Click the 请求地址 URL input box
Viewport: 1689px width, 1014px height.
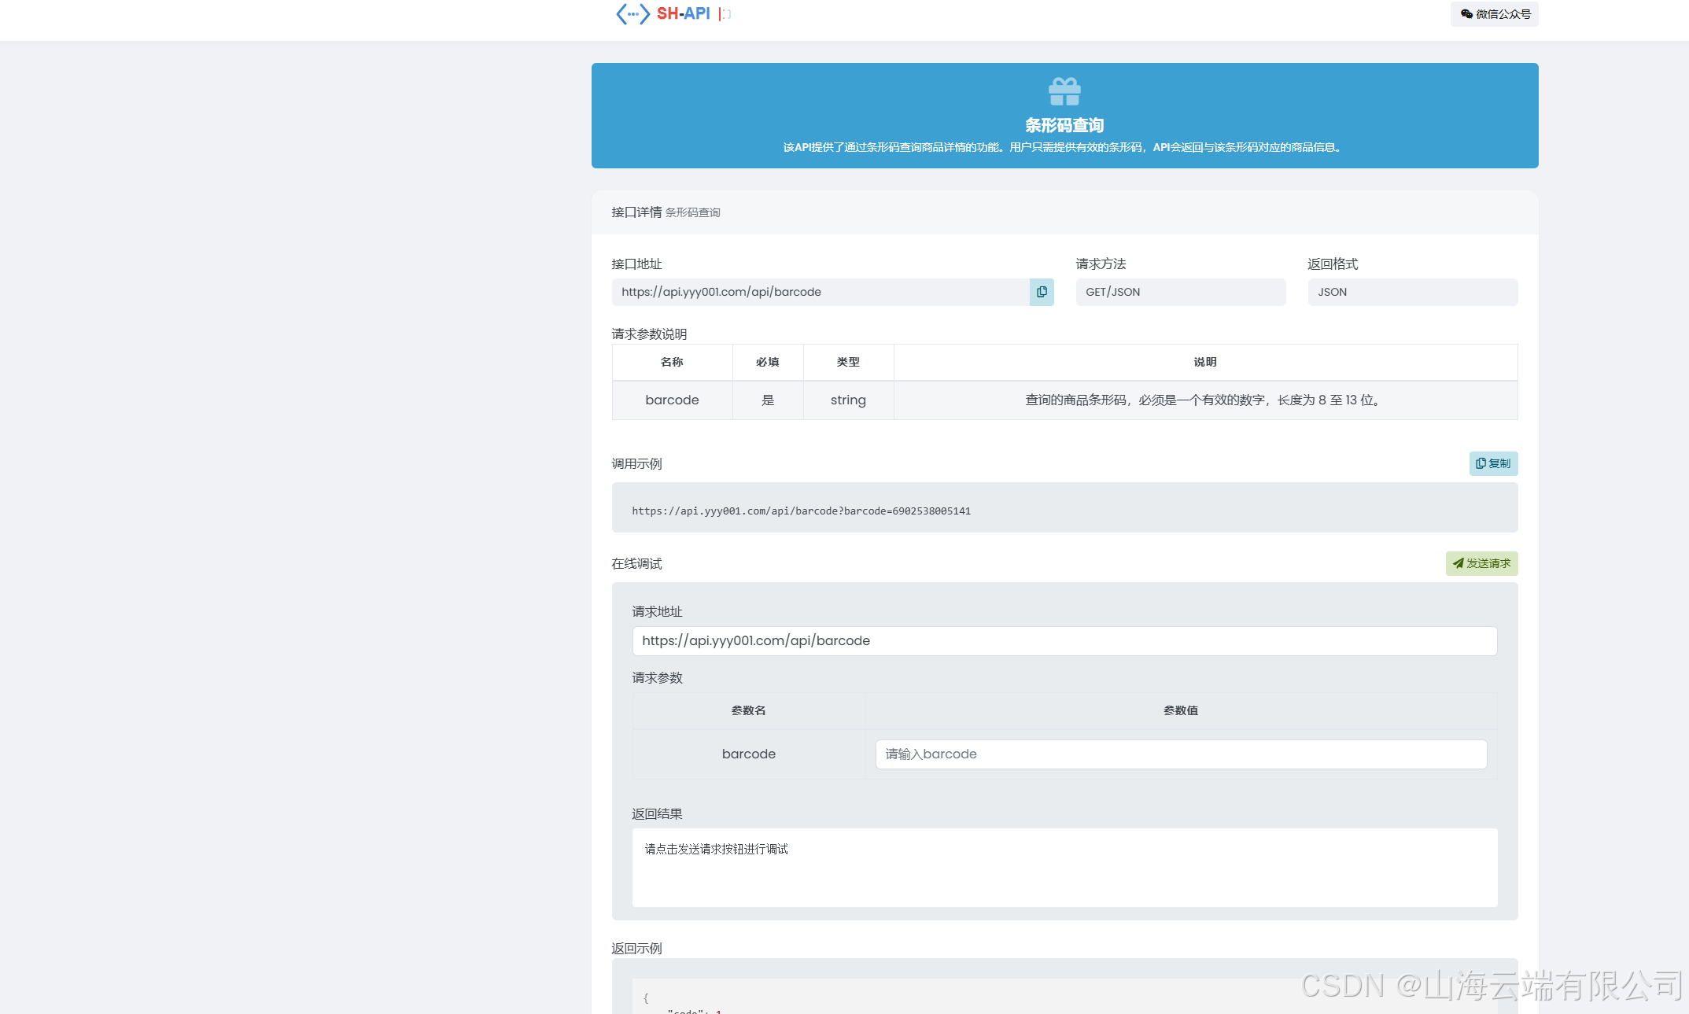coord(1064,640)
